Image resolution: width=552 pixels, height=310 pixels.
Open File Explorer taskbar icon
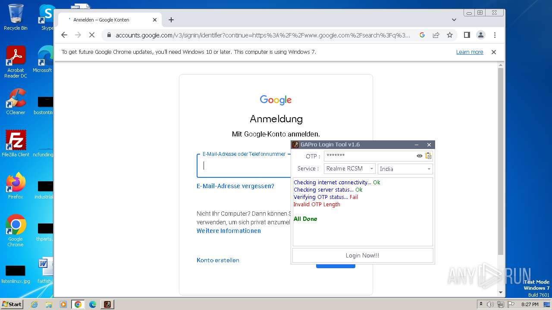pyautogui.click(x=49, y=304)
